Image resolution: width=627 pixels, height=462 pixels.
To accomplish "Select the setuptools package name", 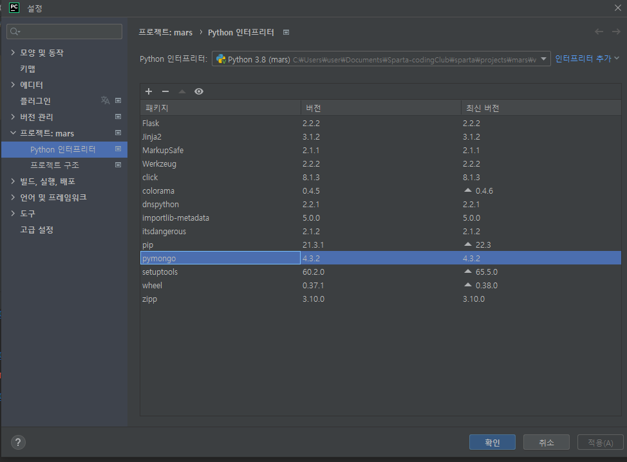I will [160, 272].
